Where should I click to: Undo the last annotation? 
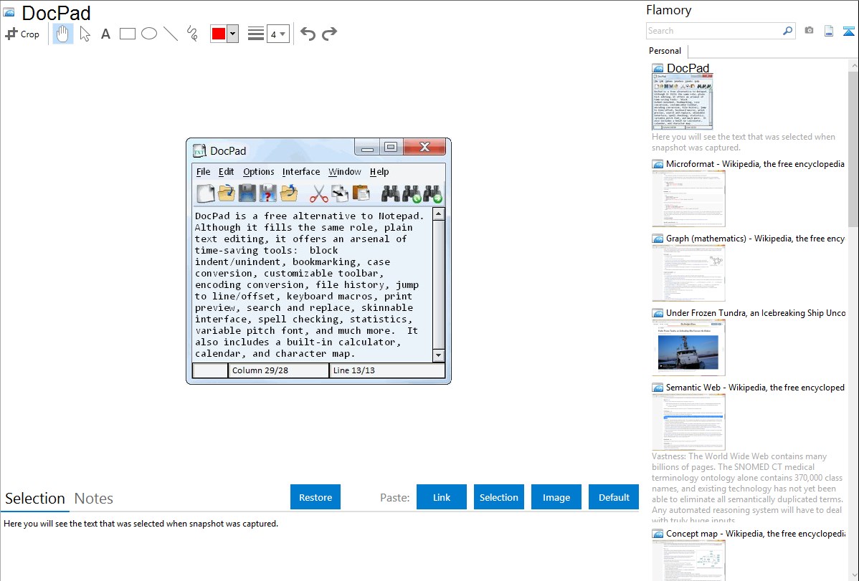coord(308,34)
